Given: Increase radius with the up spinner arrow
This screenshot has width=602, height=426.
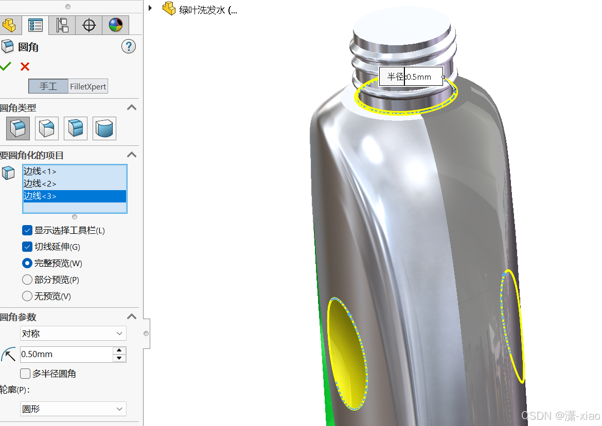Looking at the screenshot, I should click(119, 350).
